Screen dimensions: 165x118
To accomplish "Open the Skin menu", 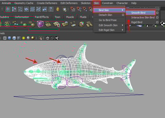I will pos(97,3).
